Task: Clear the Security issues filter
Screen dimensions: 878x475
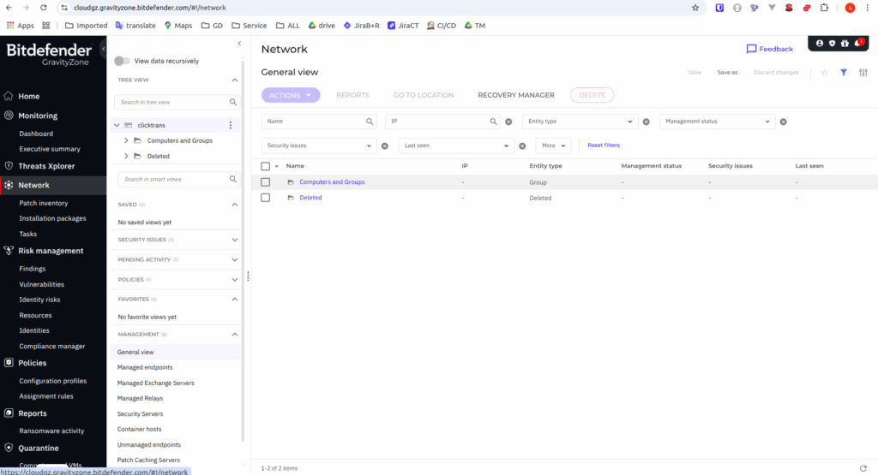Action: click(385, 145)
